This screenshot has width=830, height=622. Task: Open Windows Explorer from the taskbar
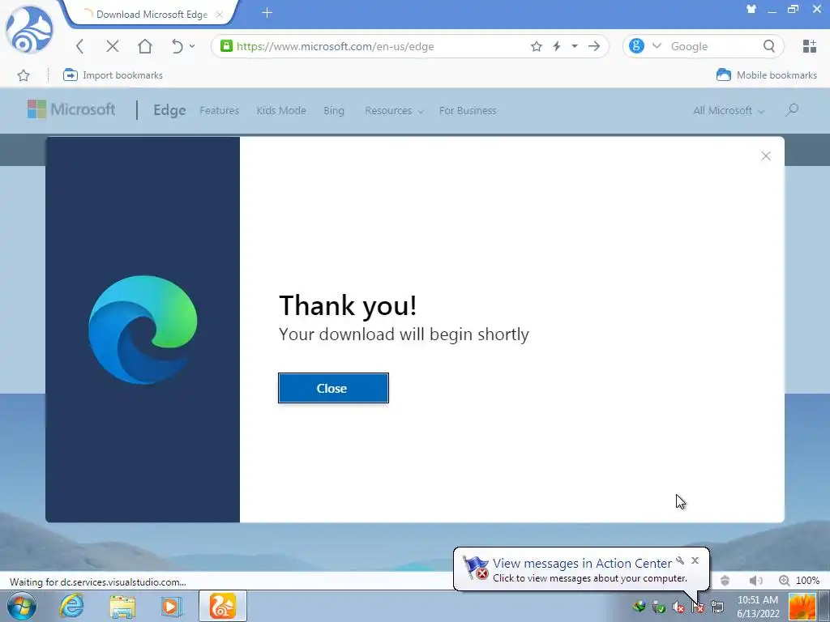[122, 606]
